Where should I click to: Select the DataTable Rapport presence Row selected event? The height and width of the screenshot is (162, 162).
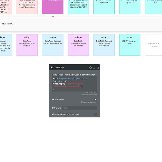[x=53, y=45]
